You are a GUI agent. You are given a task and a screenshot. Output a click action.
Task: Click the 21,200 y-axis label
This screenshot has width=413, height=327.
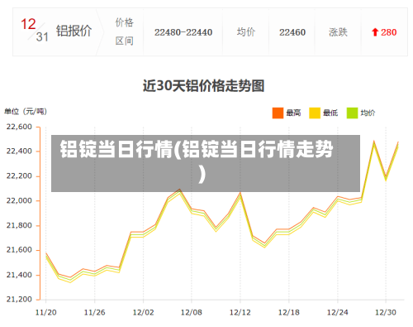(x=19, y=300)
